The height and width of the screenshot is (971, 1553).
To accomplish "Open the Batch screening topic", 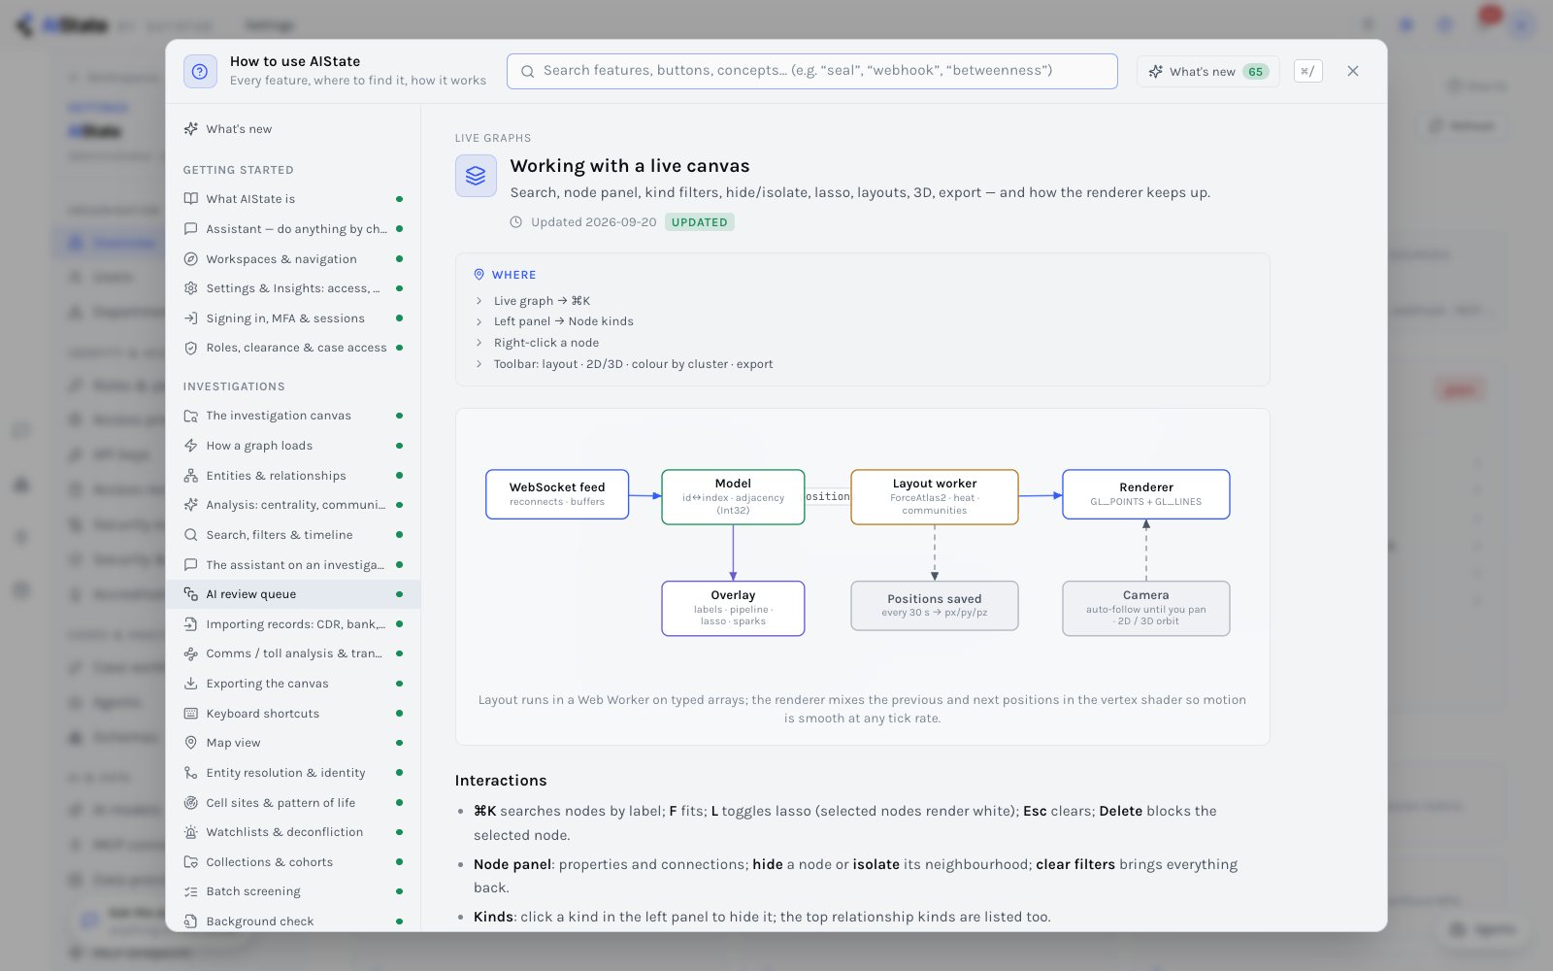I will 293,891.
